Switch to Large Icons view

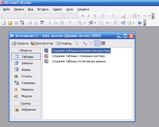(x=85, y=43)
